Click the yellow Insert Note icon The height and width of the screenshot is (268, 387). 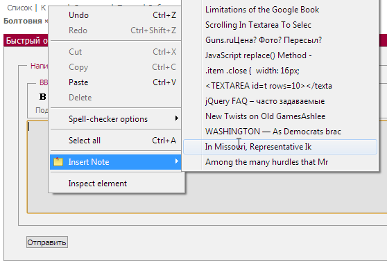(x=58, y=162)
